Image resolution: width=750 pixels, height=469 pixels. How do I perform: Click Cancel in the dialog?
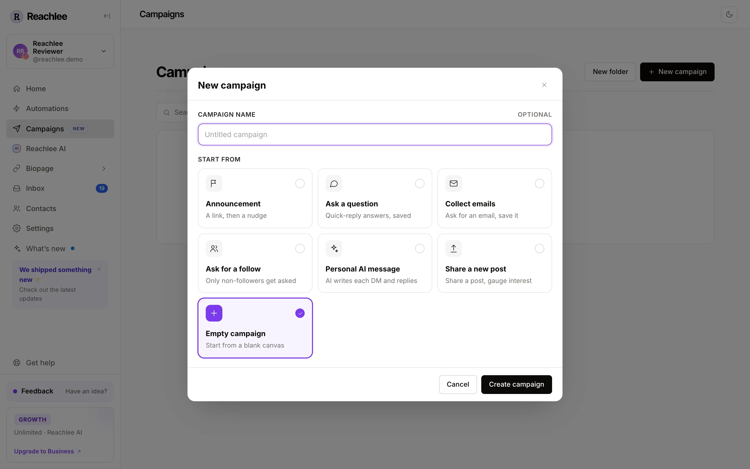pyautogui.click(x=458, y=384)
